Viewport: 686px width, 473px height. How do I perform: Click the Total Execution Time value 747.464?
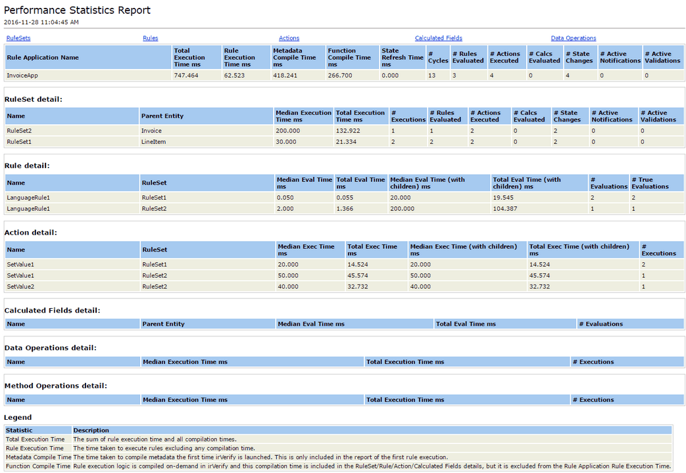point(185,76)
